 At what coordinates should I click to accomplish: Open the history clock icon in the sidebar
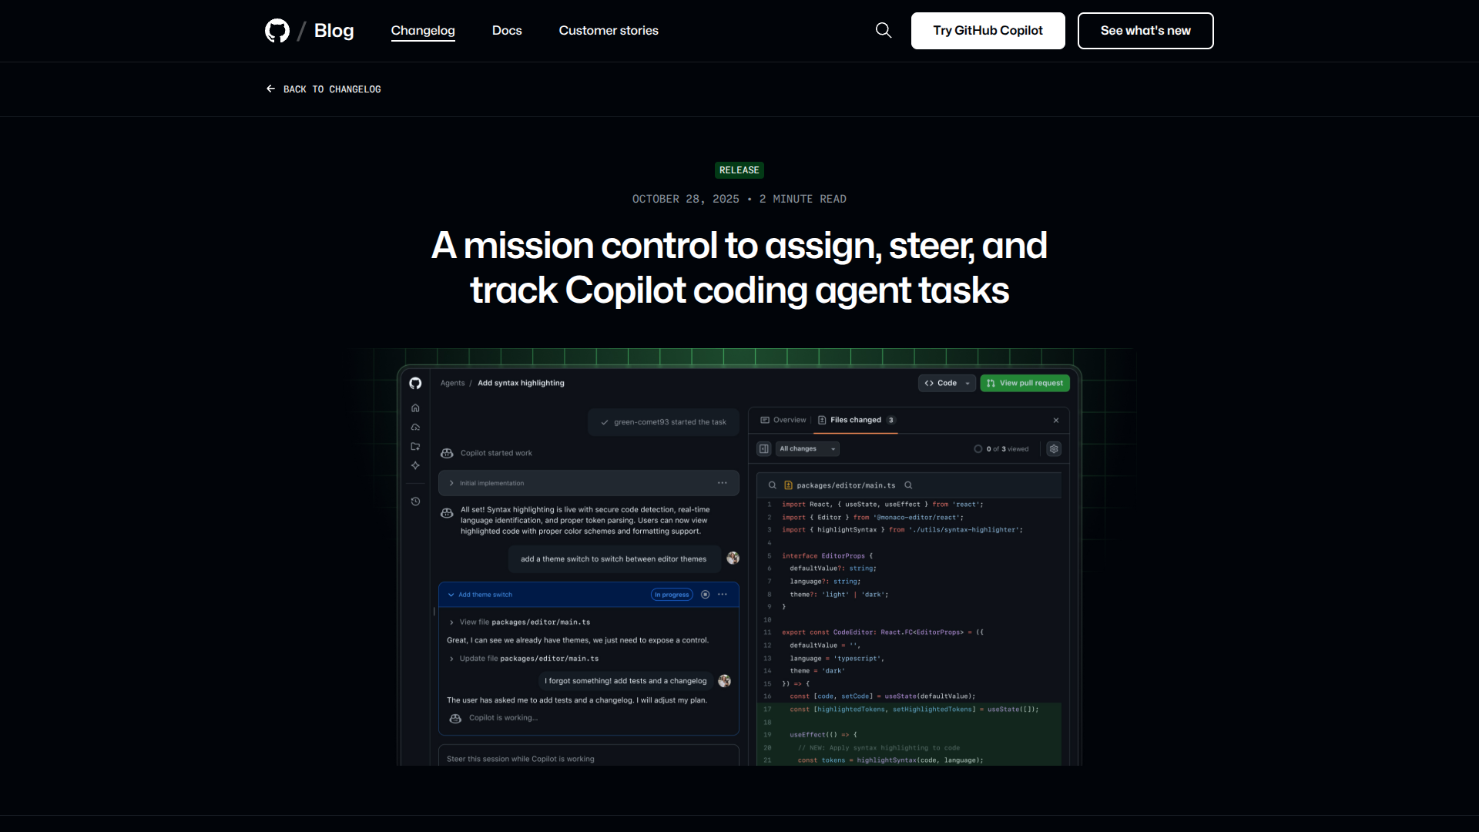(x=416, y=501)
